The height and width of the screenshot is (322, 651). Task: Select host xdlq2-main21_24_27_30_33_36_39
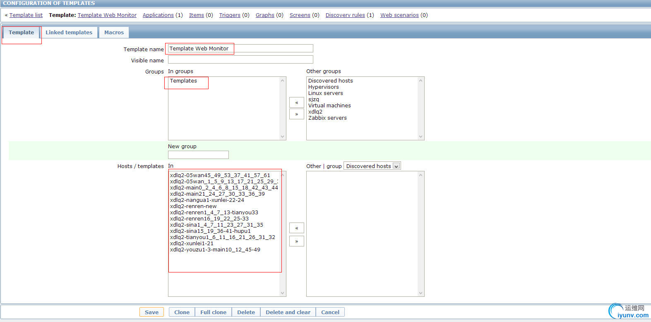pos(217,194)
